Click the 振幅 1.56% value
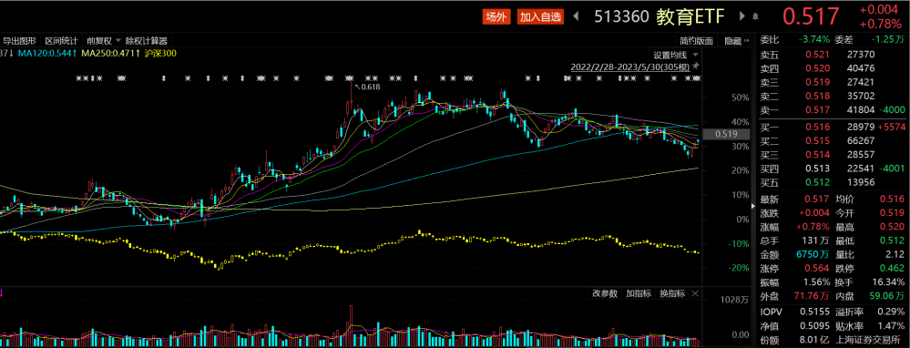910x348 pixels. point(816,283)
